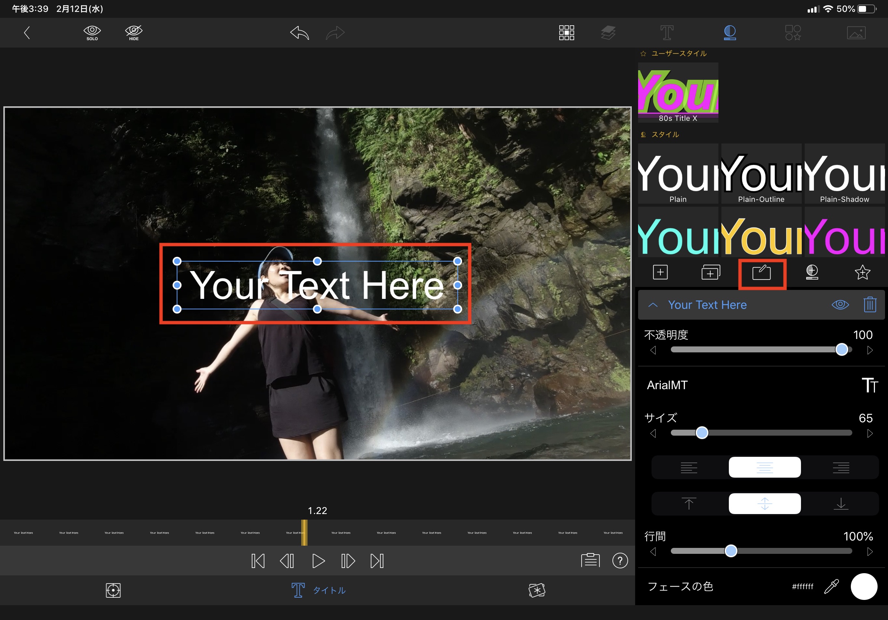The height and width of the screenshot is (620, 888).
Task: Choose right text alignment button
Action: pyautogui.click(x=841, y=468)
